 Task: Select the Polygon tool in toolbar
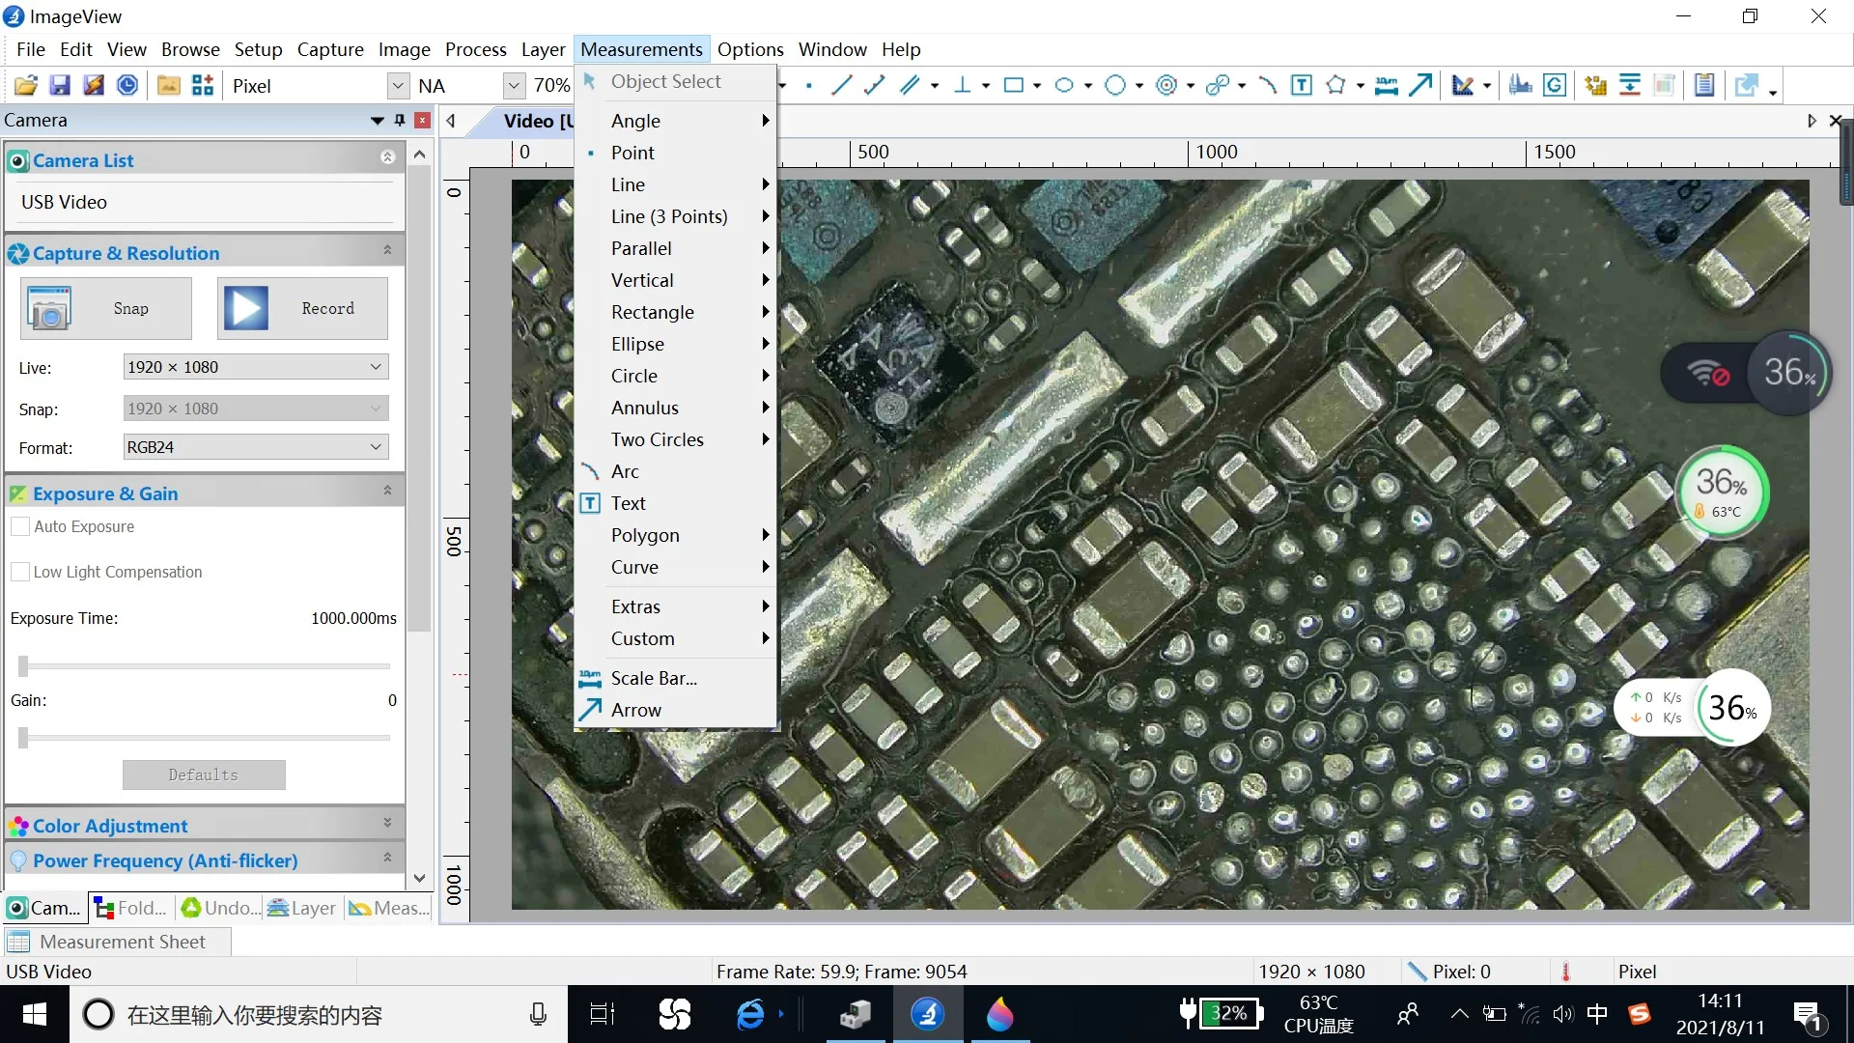click(1335, 86)
